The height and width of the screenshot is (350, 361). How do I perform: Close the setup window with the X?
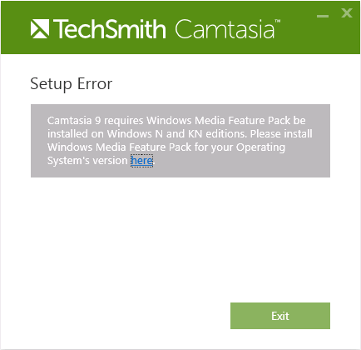click(347, 12)
